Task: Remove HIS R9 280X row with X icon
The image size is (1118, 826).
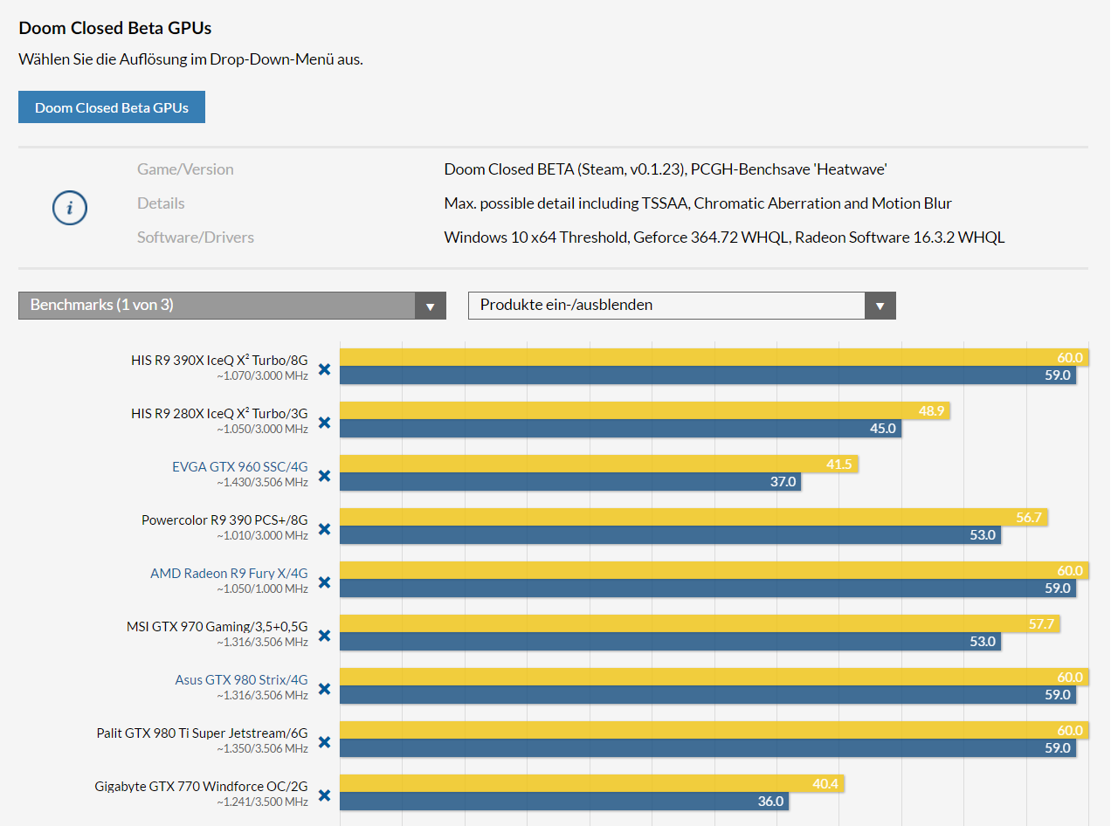Action: point(324,423)
